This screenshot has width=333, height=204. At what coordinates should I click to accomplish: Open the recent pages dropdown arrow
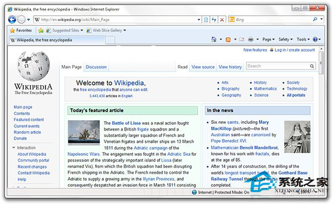pos(29,20)
